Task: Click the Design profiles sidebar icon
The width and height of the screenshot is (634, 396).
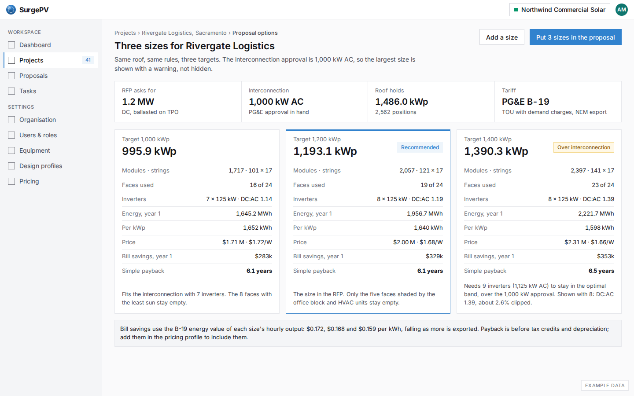Action: pyautogui.click(x=11, y=166)
